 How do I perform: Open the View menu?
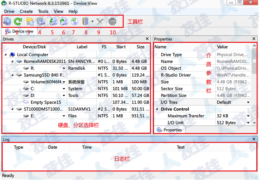tap(59, 11)
